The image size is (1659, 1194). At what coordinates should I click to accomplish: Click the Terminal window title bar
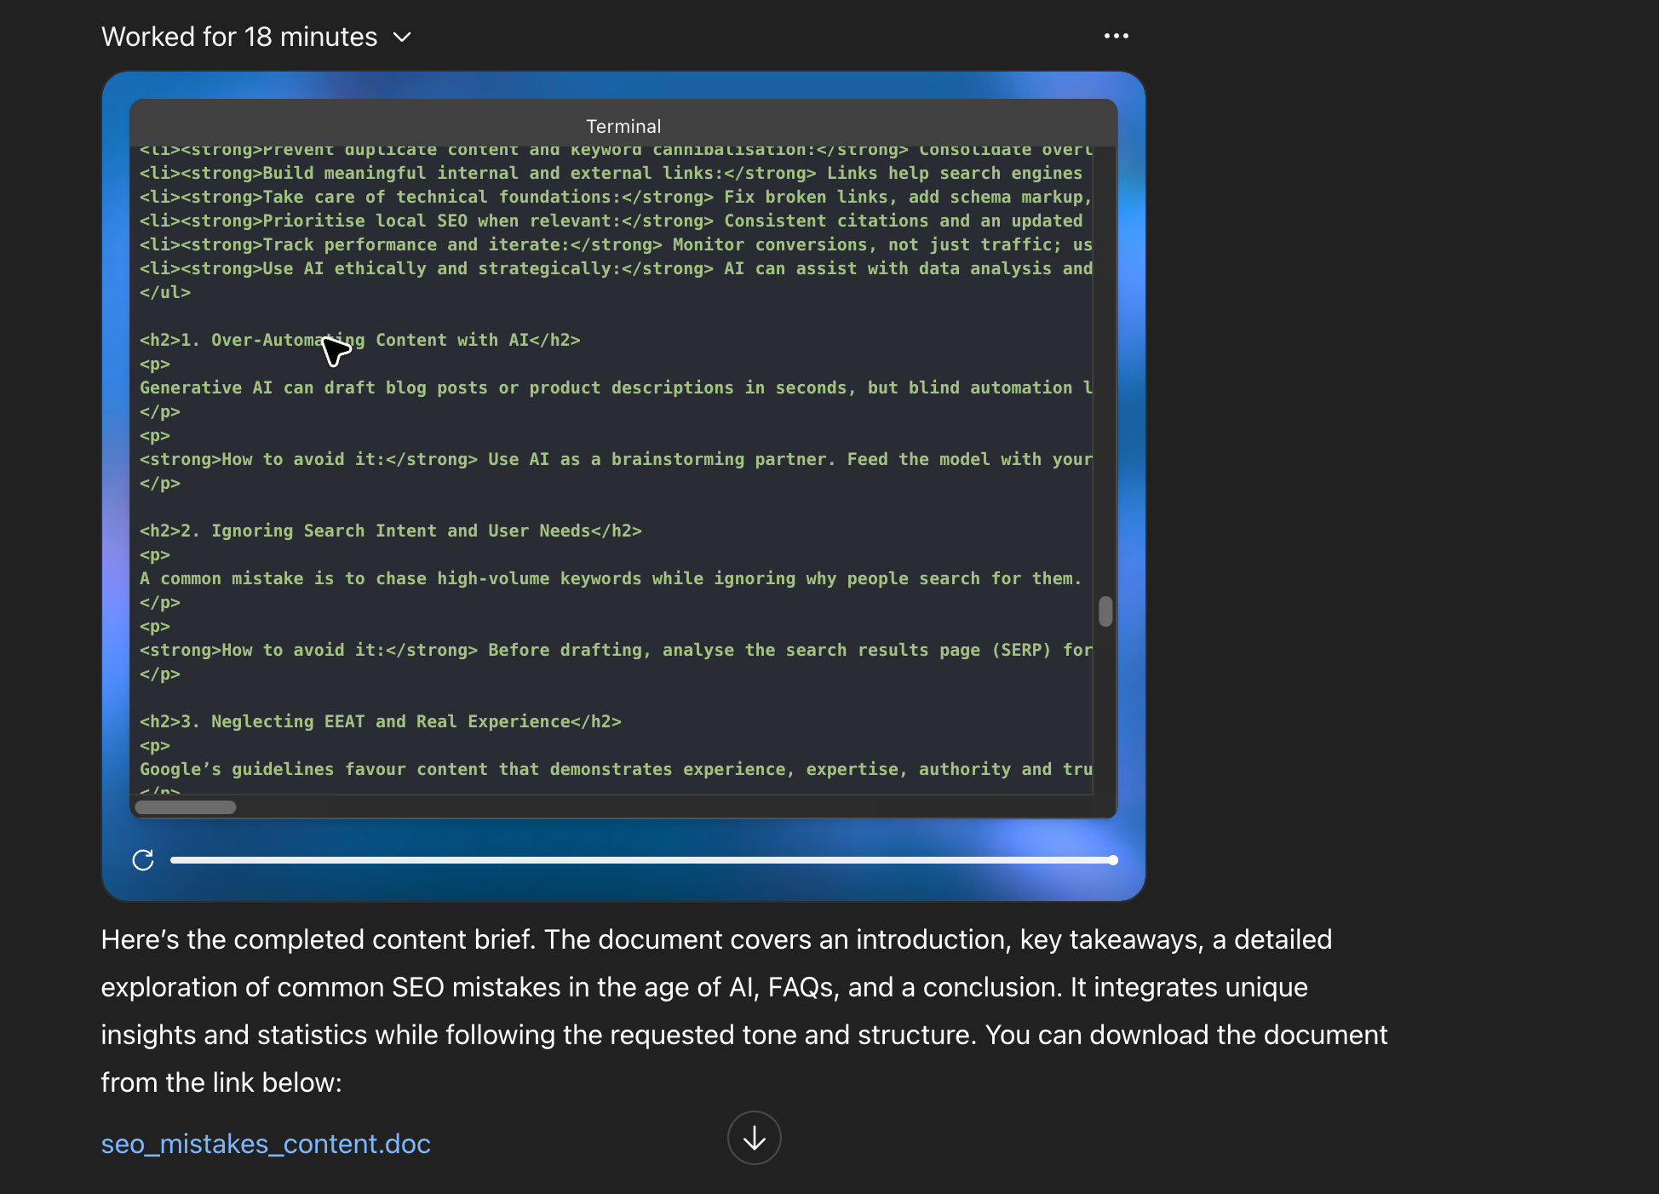[x=623, y=126]
